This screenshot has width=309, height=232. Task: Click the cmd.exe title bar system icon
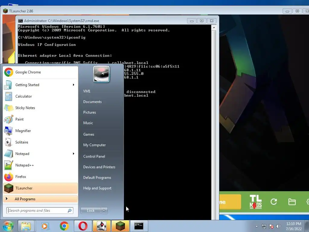pyautogui.click(x=20, y=21)
